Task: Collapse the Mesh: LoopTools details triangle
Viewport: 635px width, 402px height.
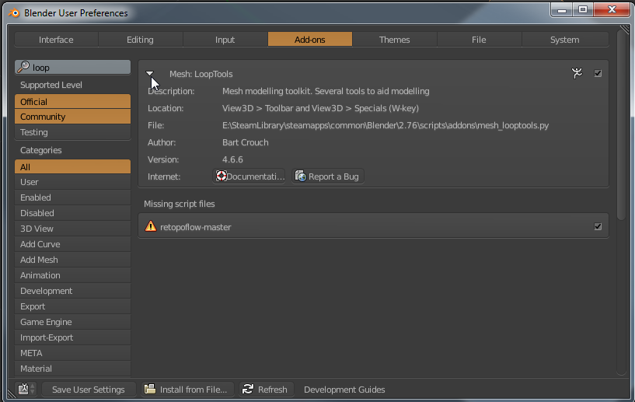Action: [150, 73]
